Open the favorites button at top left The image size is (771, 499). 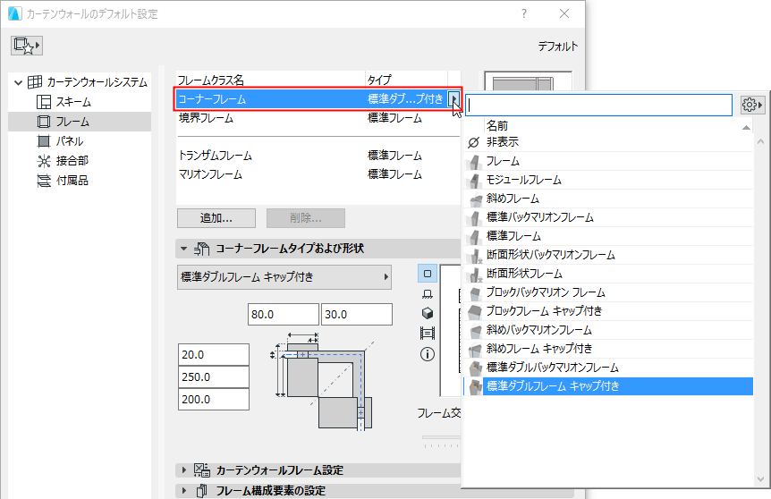point(27,46)
